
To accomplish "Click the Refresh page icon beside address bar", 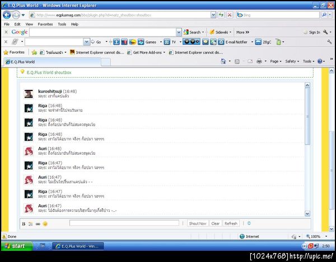I will pyautogui.click(x=221, y=15).
